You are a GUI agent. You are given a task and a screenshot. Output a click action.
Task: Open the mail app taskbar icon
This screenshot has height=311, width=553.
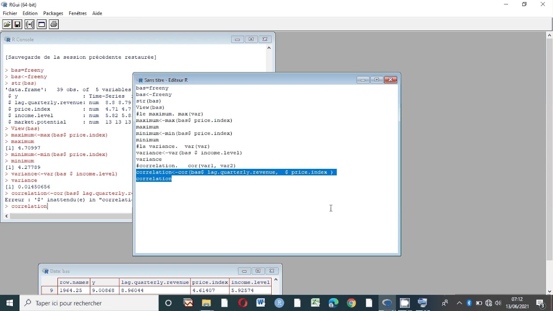pos(188,303)
